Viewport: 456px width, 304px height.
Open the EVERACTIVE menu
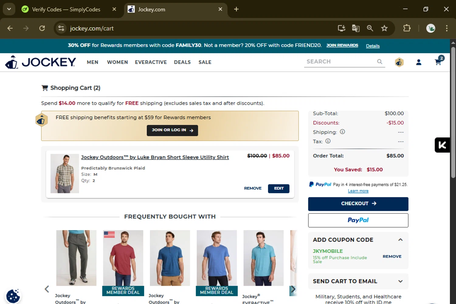[151, 62]
